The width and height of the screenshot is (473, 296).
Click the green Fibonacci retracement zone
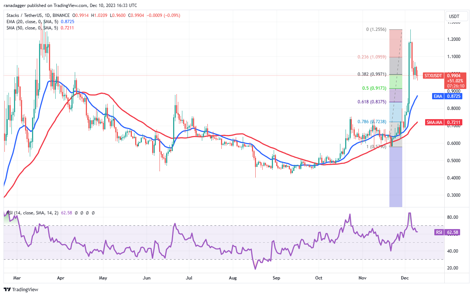click(396, 82)
